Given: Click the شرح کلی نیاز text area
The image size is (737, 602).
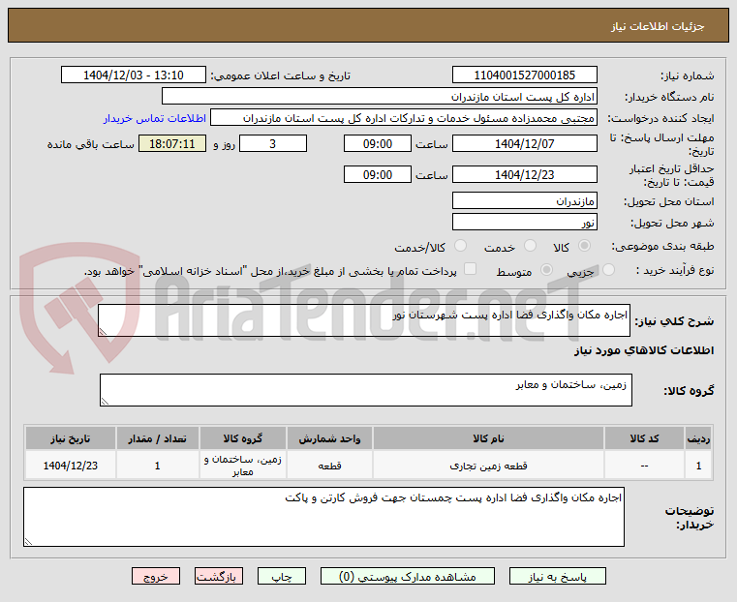Looking at the screenshot, I should pos(364,320).
